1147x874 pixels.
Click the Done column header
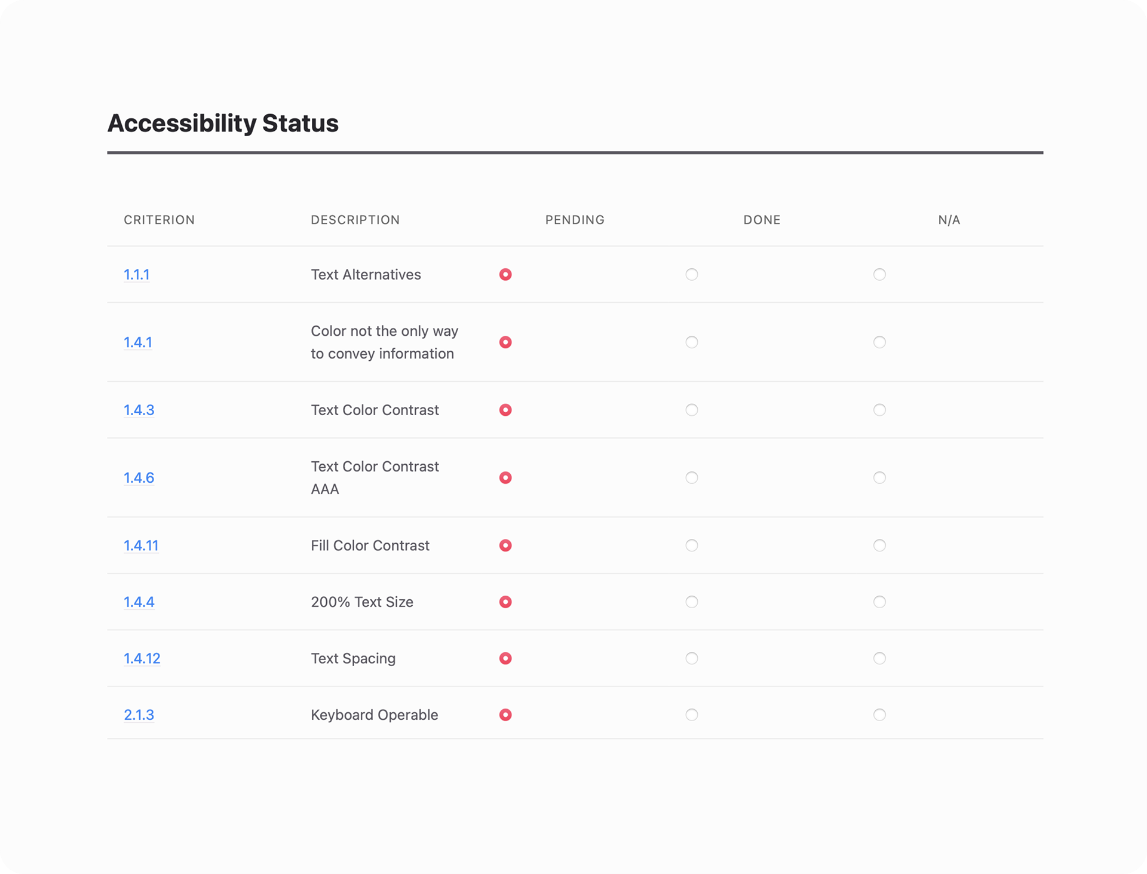coord(762,220)
